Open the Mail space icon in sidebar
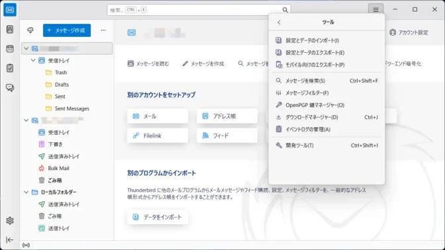Viewport: 445px width, 250px height. click(10, 10)
